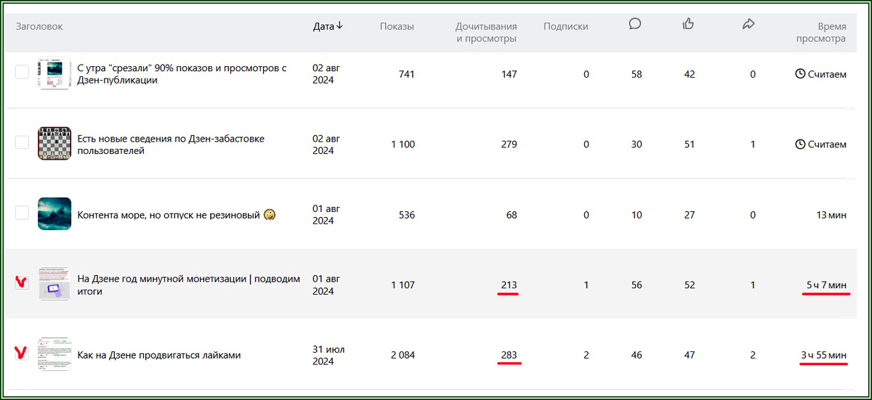The width and height of the screenshot is (872, 400).
Task: Click the clock icon in the "срезали" row
Action: 801,74
